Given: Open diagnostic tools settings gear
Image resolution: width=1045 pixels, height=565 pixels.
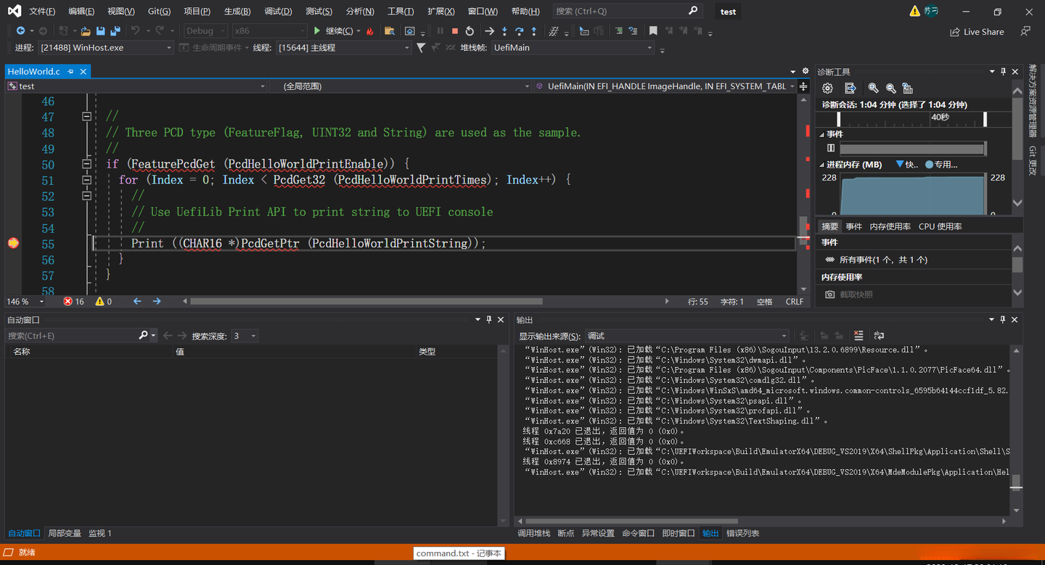Looking at the screenshot, I should [x=827, y=88].
